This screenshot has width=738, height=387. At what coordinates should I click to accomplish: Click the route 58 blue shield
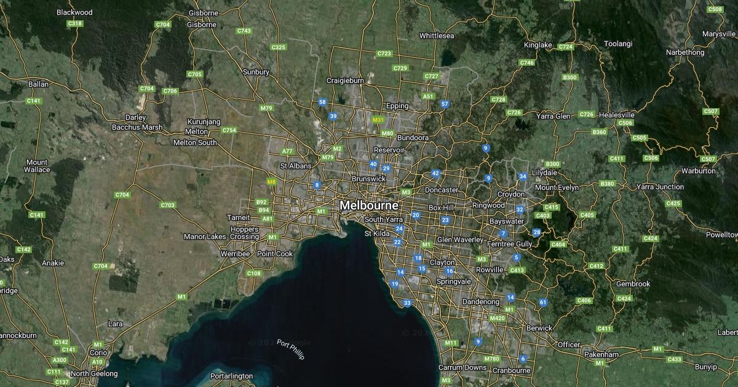[x=322, y=103]
